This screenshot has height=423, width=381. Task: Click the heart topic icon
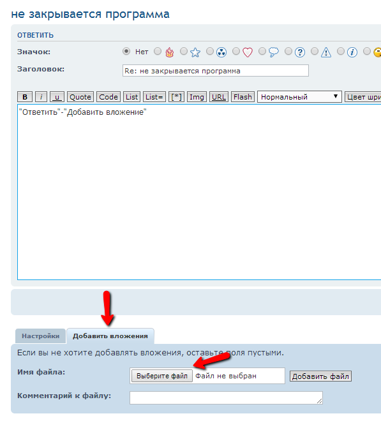[x=248, y=52]
